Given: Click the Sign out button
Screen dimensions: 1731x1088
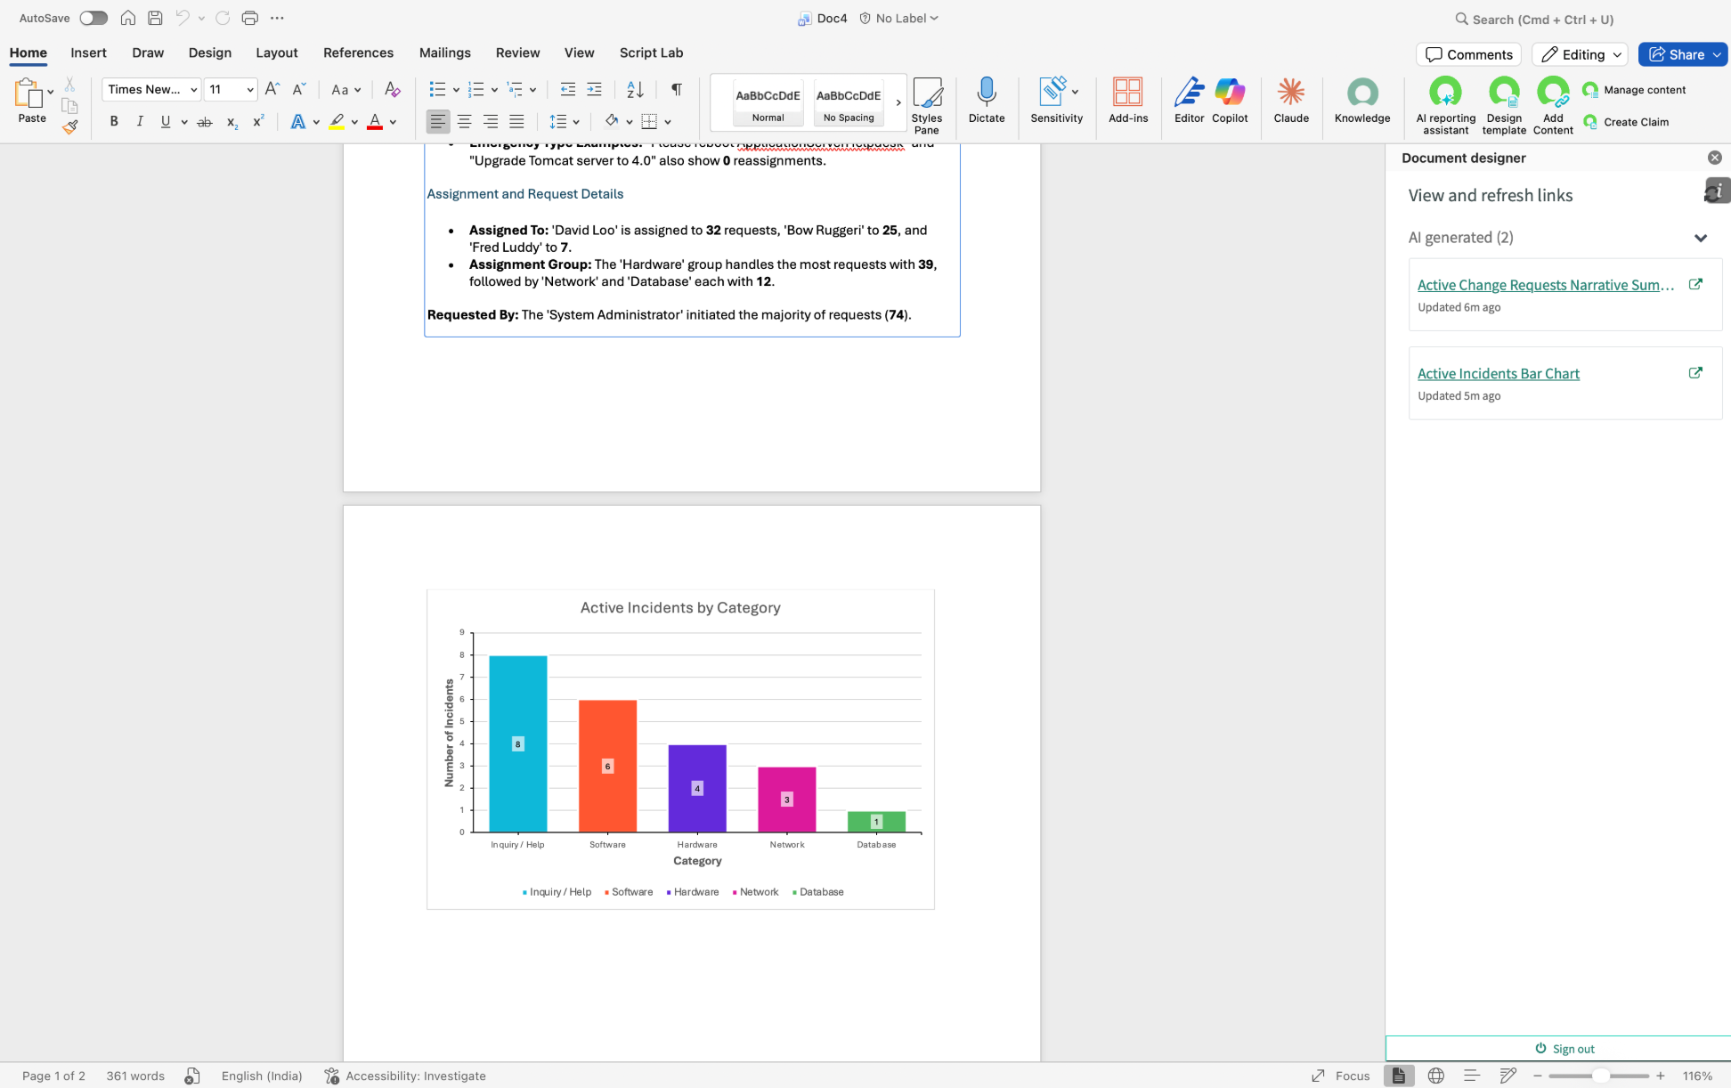Looking at the screenshot, I should [1564, 1049].
